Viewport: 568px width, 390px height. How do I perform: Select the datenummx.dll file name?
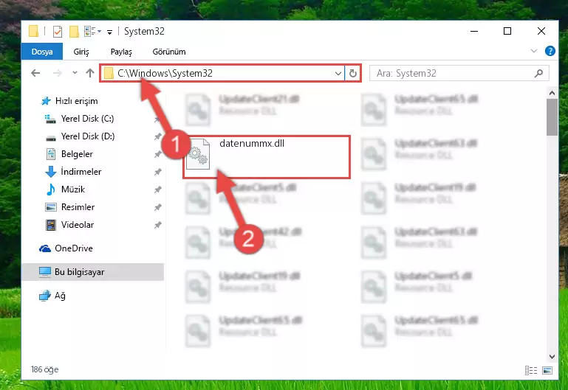click(x=252, y=144)
